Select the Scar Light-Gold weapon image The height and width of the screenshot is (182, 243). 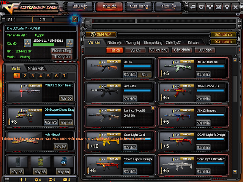click(x=104, y=141)
